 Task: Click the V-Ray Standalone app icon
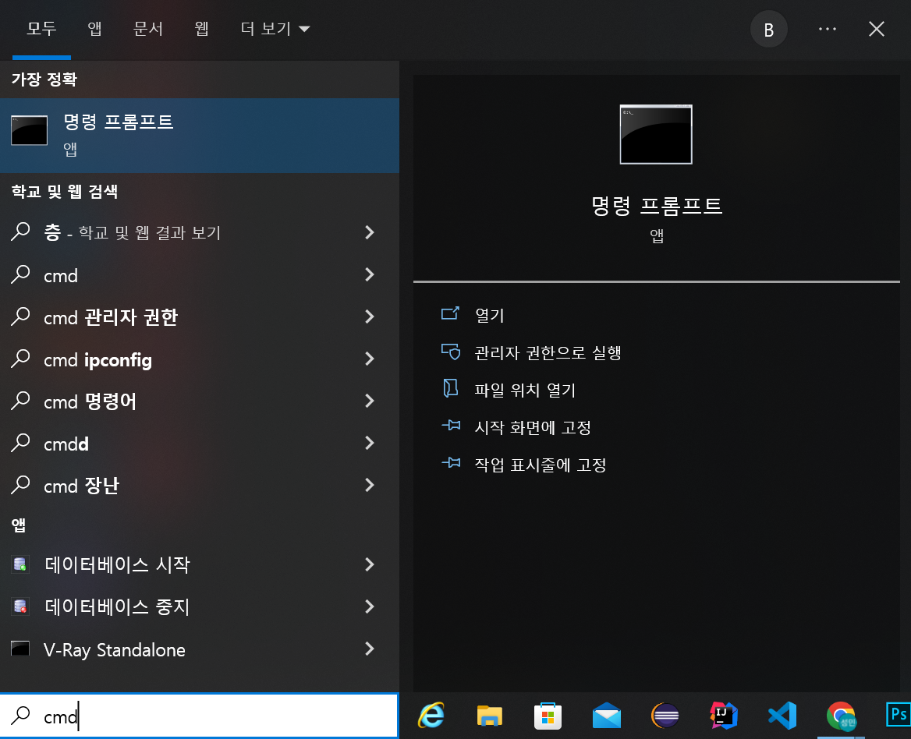[x=20, y=649]
